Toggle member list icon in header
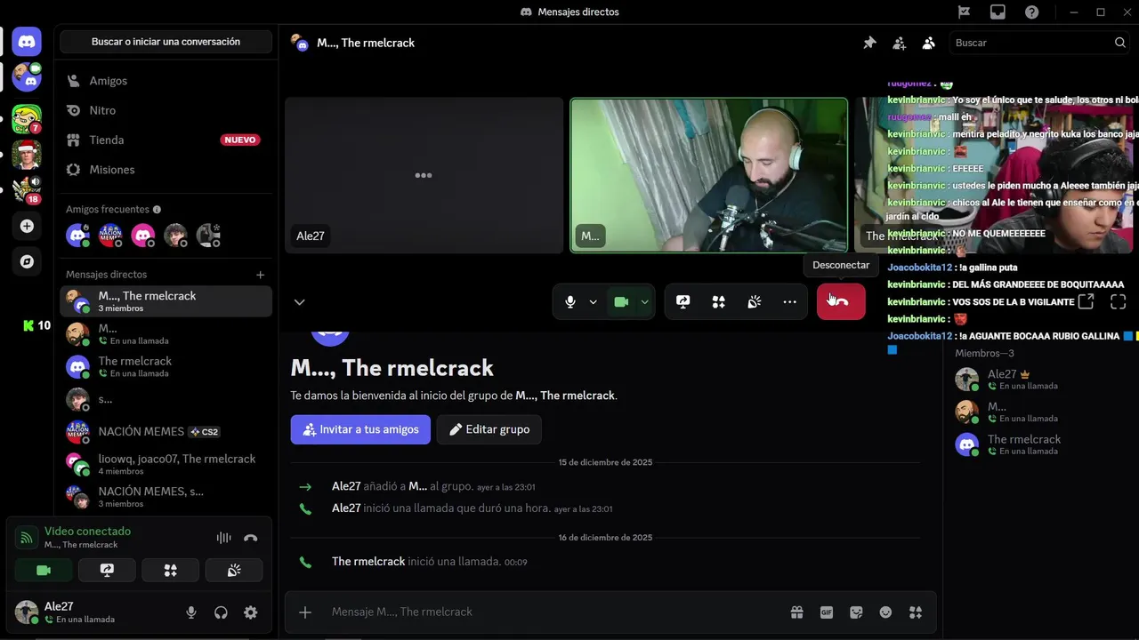The image size is (1139, 640). click(928, 43)
